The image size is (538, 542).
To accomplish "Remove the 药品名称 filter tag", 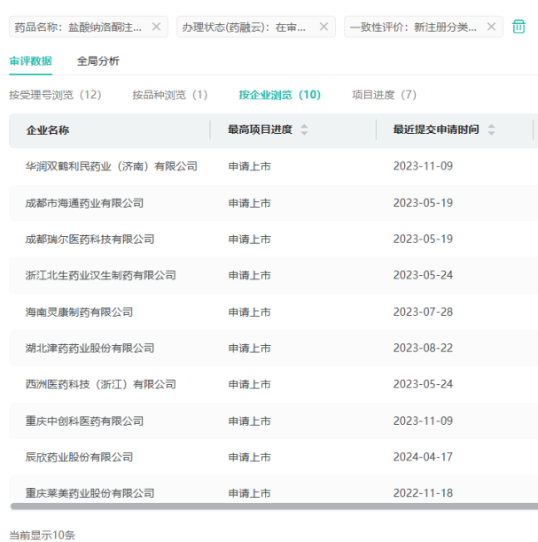I will click(x=156, y=27).
